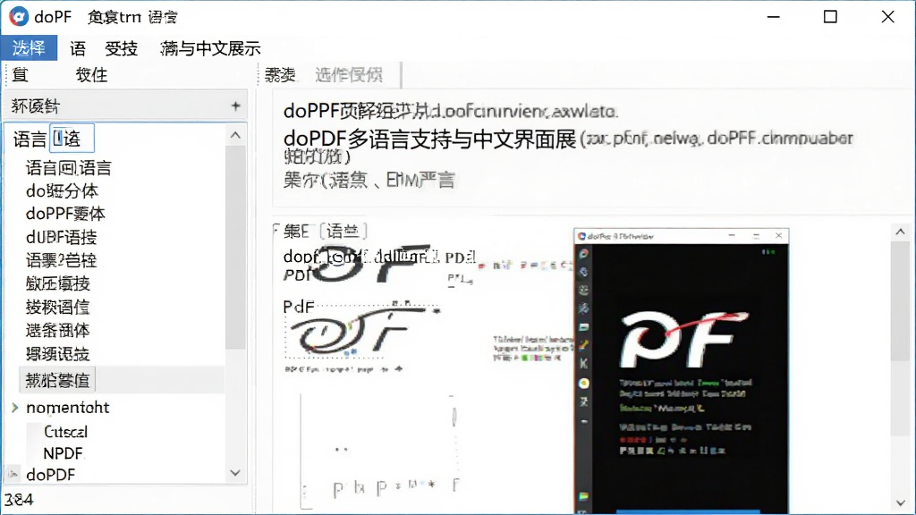Select the nomentoht tree item
Screen dimensions: 916x515
(x=68, y=408)
